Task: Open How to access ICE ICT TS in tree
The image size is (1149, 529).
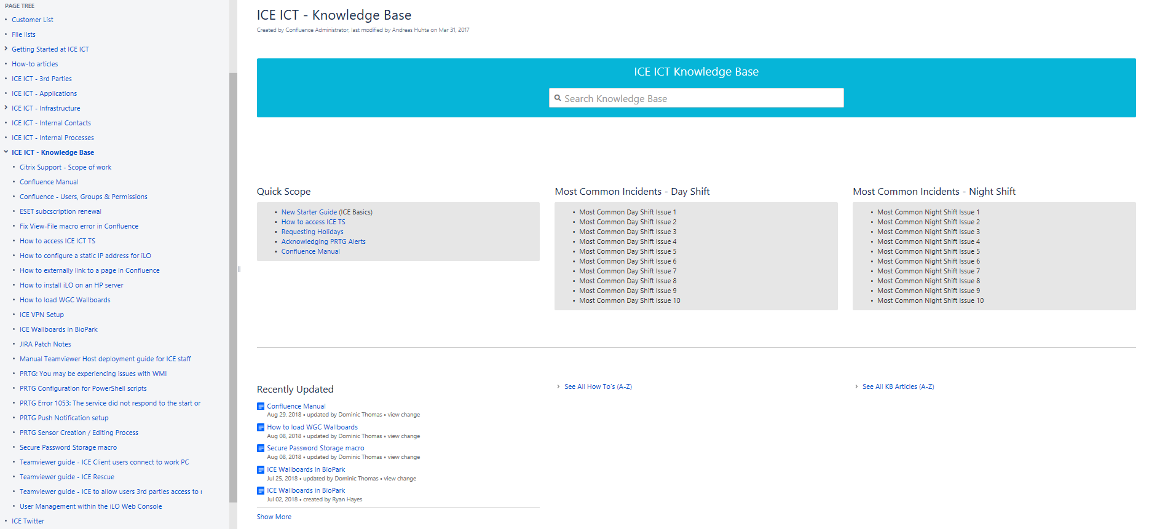Action: (x=58, y=241)
